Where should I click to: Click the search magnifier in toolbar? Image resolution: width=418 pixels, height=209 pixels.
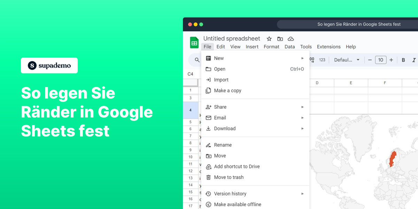tap(197, 60)
